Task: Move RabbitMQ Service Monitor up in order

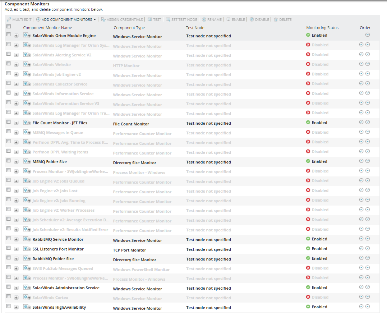Action: (x=361, y=239)
